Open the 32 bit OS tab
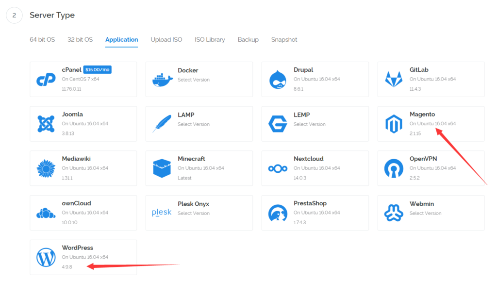This screenshot has width=497, height=281. pyautogui.click(x=80, y=40)
